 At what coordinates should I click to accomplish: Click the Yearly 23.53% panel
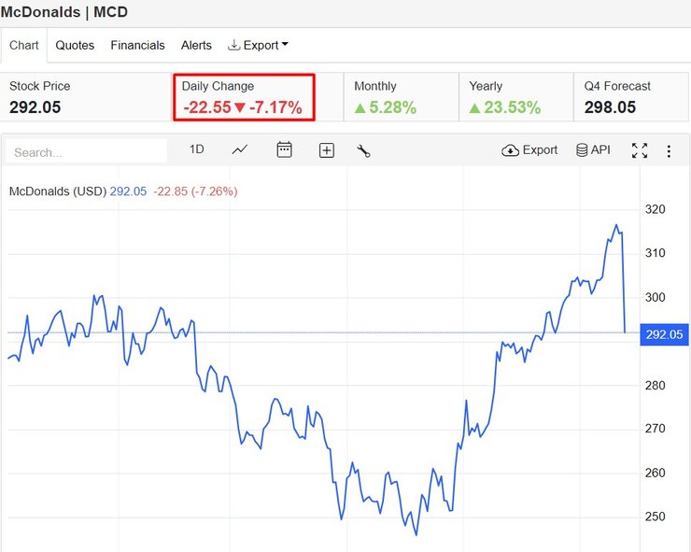(x=516, y=97)
